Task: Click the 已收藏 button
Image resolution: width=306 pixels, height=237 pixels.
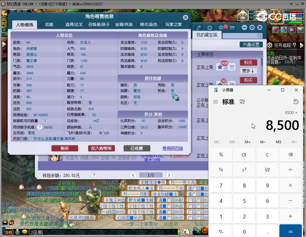Action: click(x=137, y=148)
